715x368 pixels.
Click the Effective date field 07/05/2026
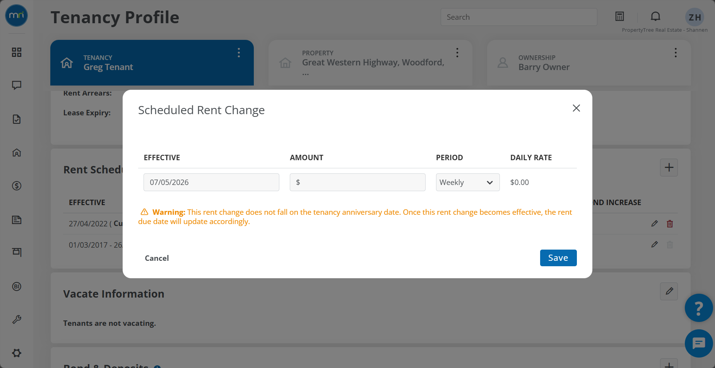coord(211,182)
